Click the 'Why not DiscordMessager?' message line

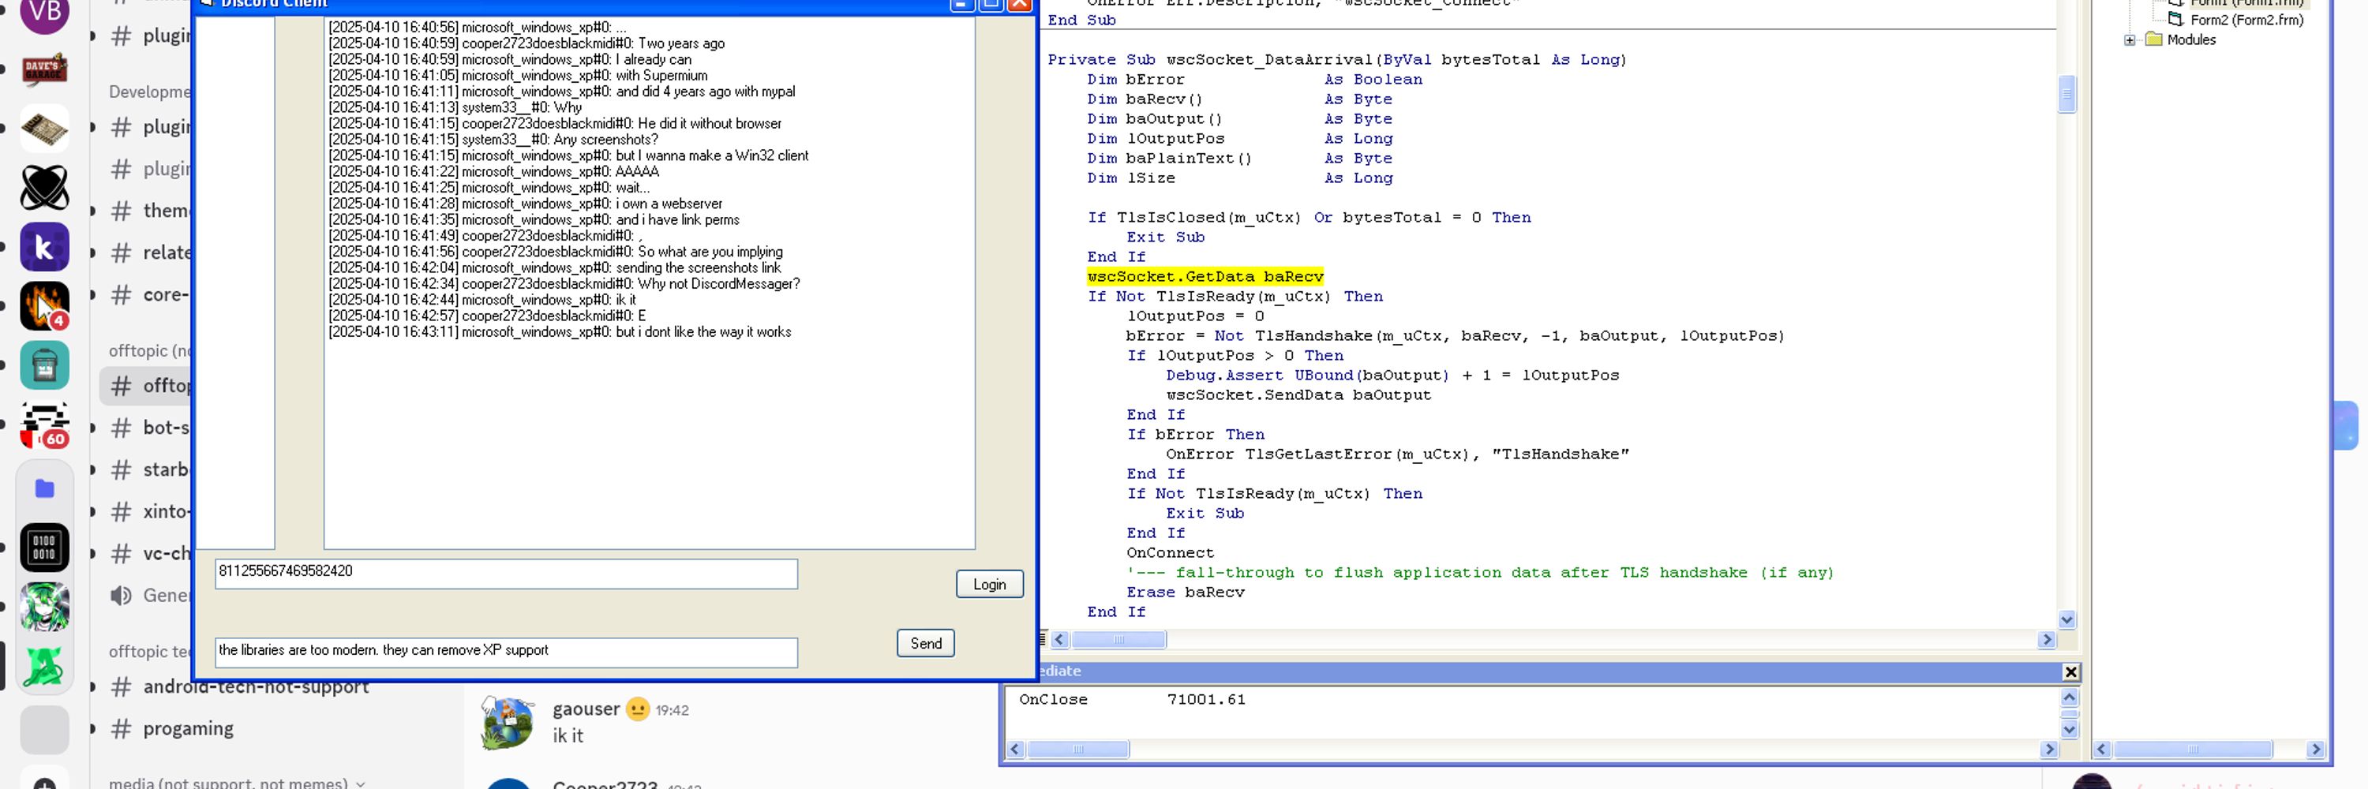tap(564, 284)
